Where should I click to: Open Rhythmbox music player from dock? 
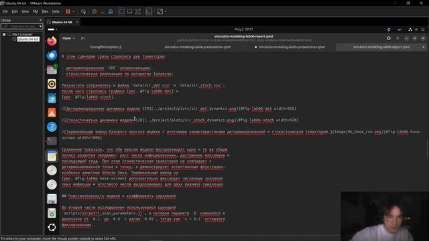52,84
